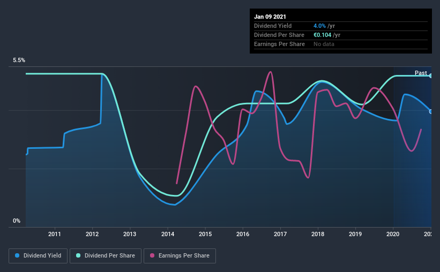Click the 2014 x-axis label
This screenshot has height=272, width=440.
click(x=168, y=234)
